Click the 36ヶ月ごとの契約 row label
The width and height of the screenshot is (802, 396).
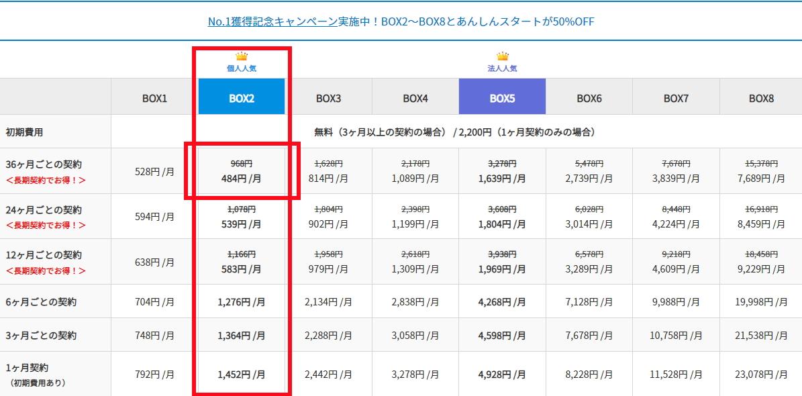pyautogui.click(x=44, y=162)
